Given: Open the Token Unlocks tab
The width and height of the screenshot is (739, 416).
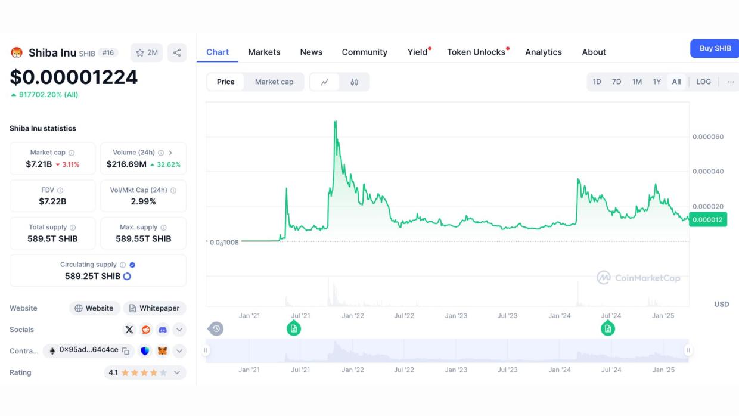Looking at the screenshot, I should 476,52.
